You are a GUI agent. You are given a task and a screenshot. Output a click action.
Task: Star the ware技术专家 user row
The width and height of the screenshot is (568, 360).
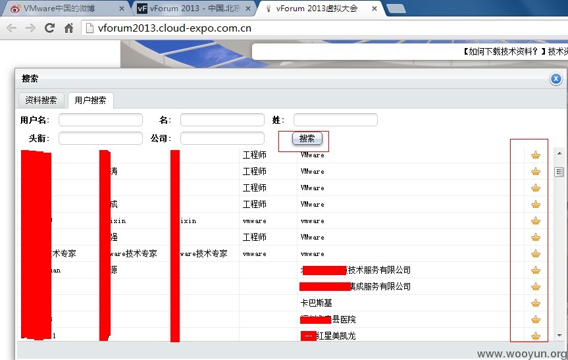pyautogui.click(x=536, y=254)
